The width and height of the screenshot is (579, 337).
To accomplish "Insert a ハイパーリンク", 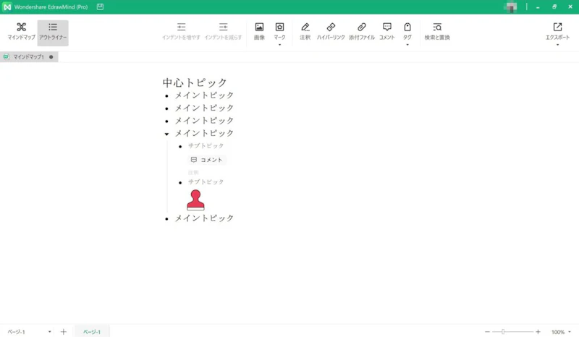I will click(x=331, y=31).
